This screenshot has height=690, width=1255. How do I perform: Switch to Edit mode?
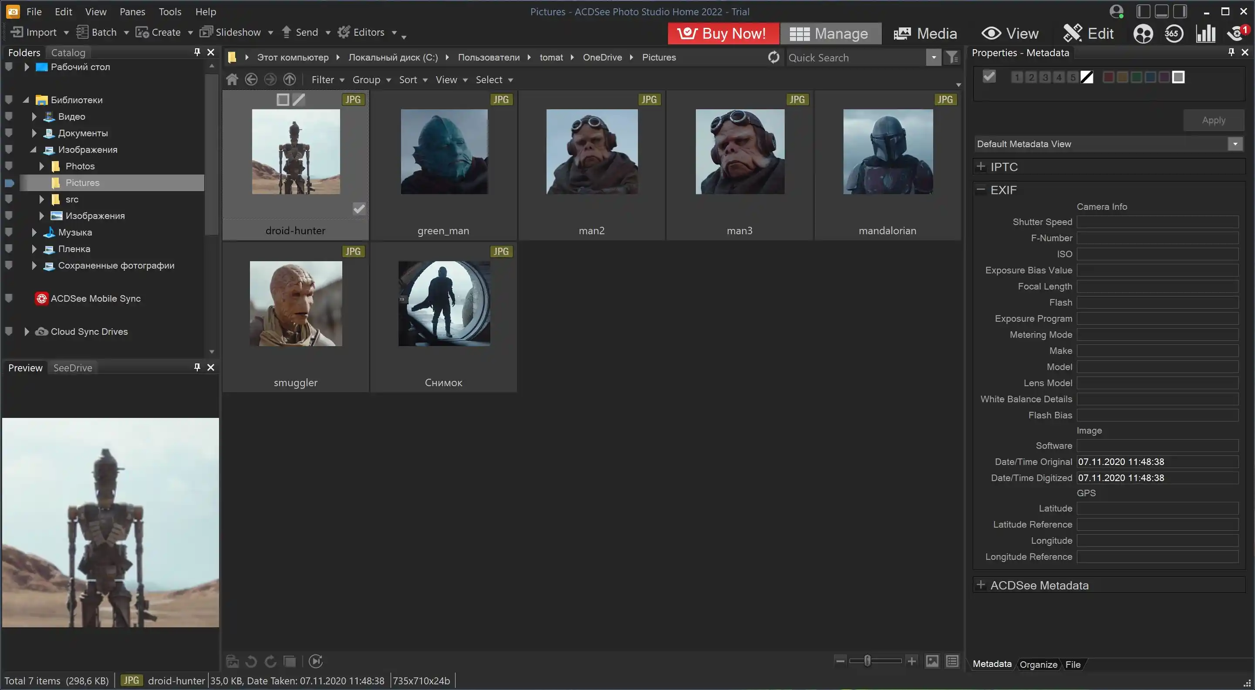pos(1088,33)
